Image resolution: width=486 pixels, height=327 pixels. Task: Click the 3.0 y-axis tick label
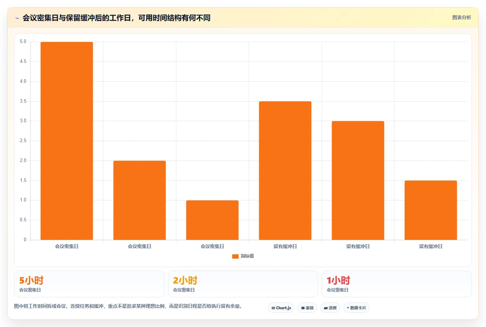[23, 121]
